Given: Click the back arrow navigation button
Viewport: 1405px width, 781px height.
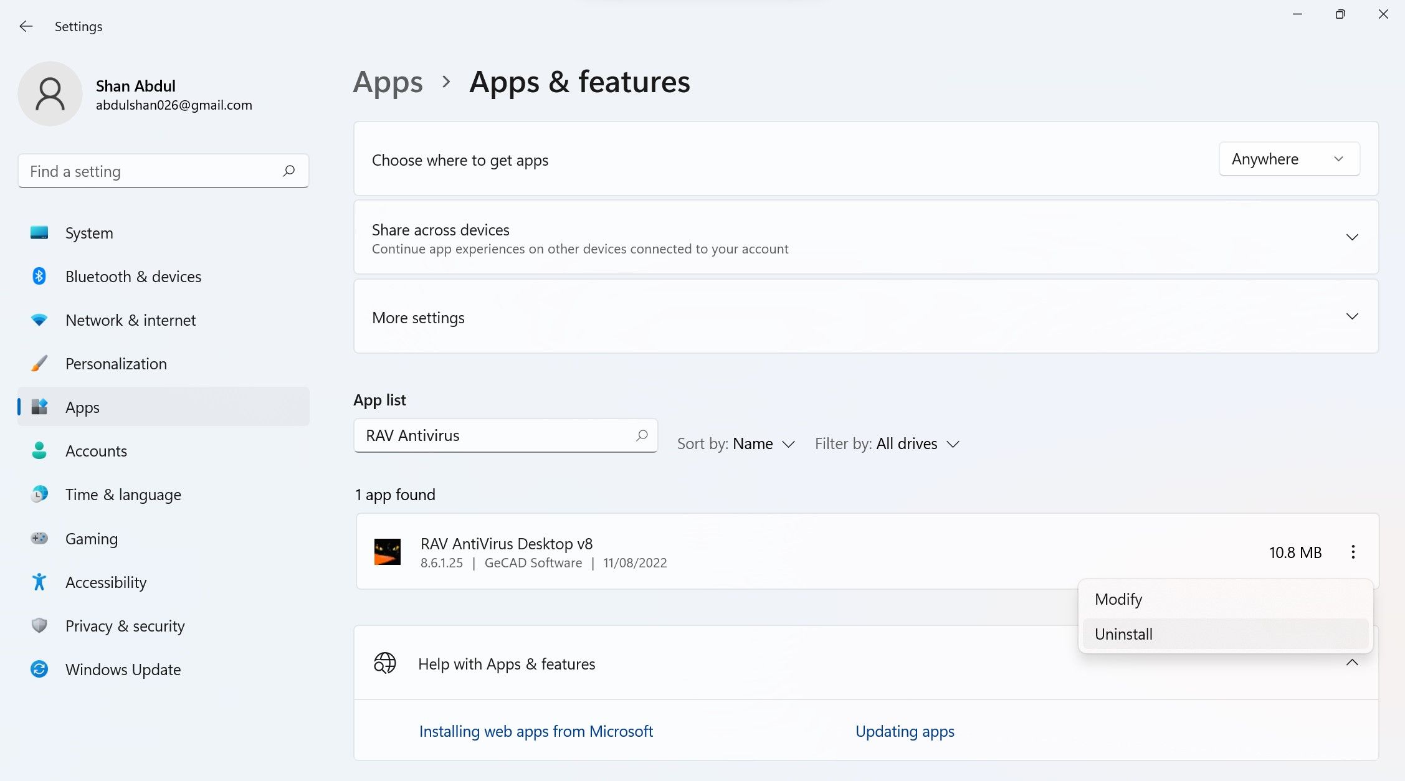Looking at the screenshot, I should coord(26,26).
